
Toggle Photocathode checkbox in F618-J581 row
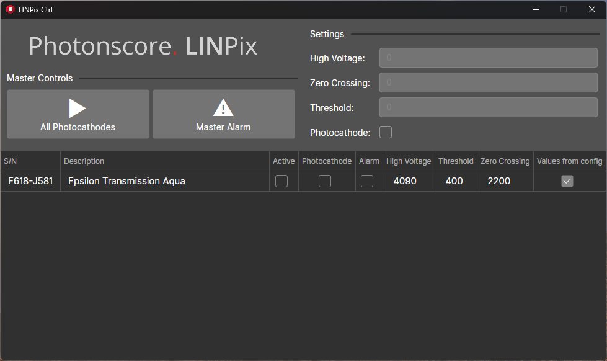click(325, 181)
